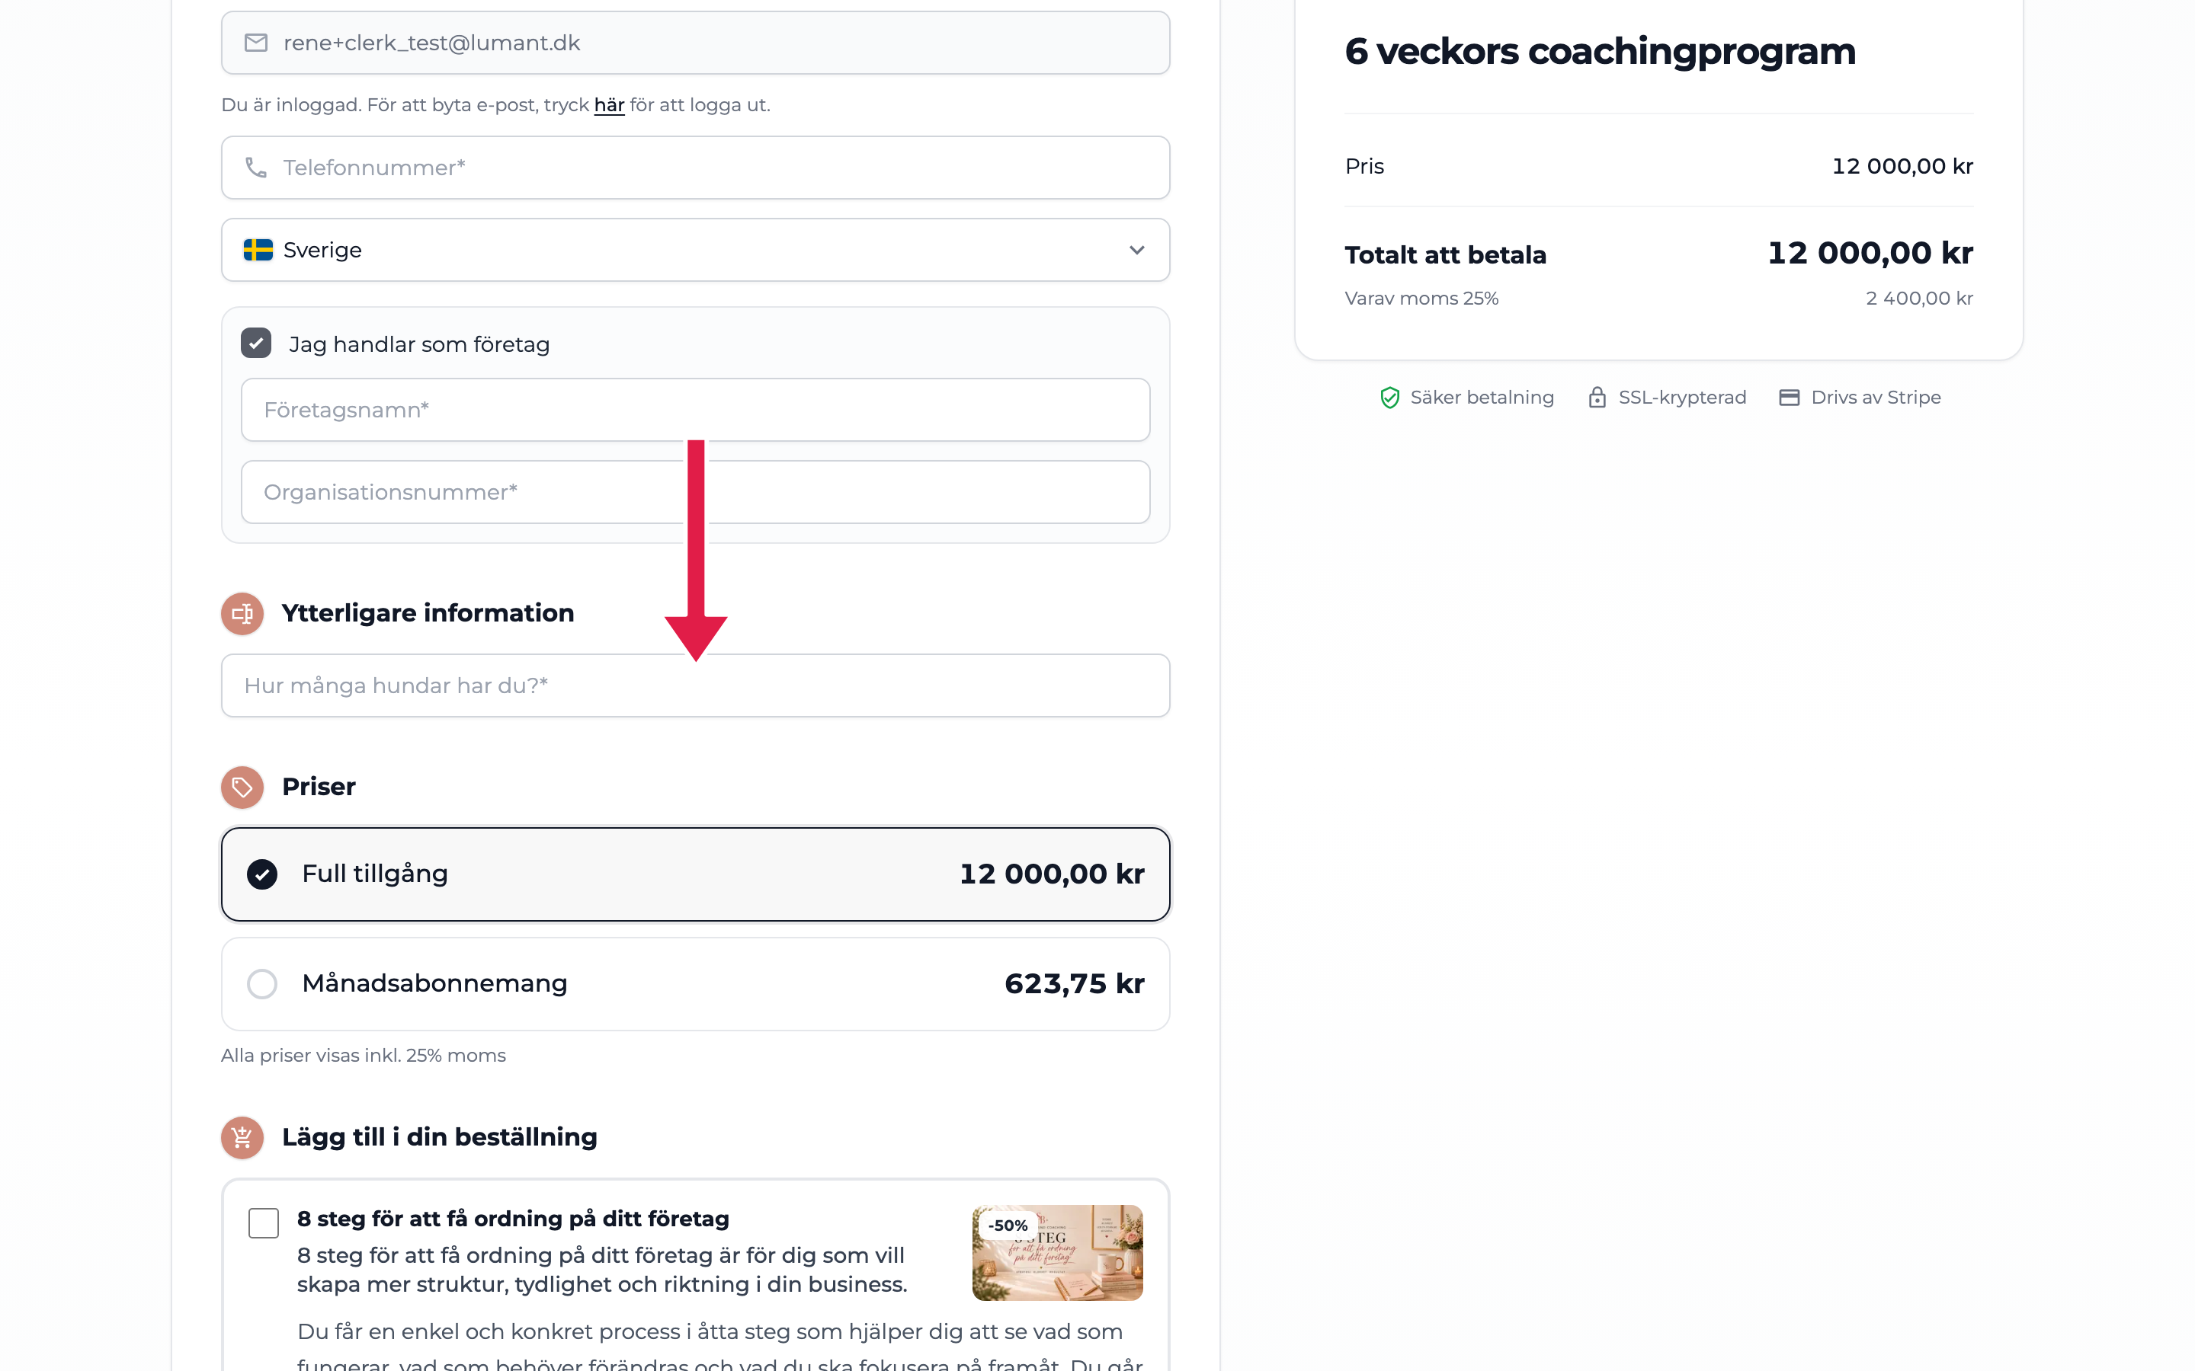Open the Sverige country dropdown
The width and height of the screenshot is (2195, 1371).
tap(696, 249)
